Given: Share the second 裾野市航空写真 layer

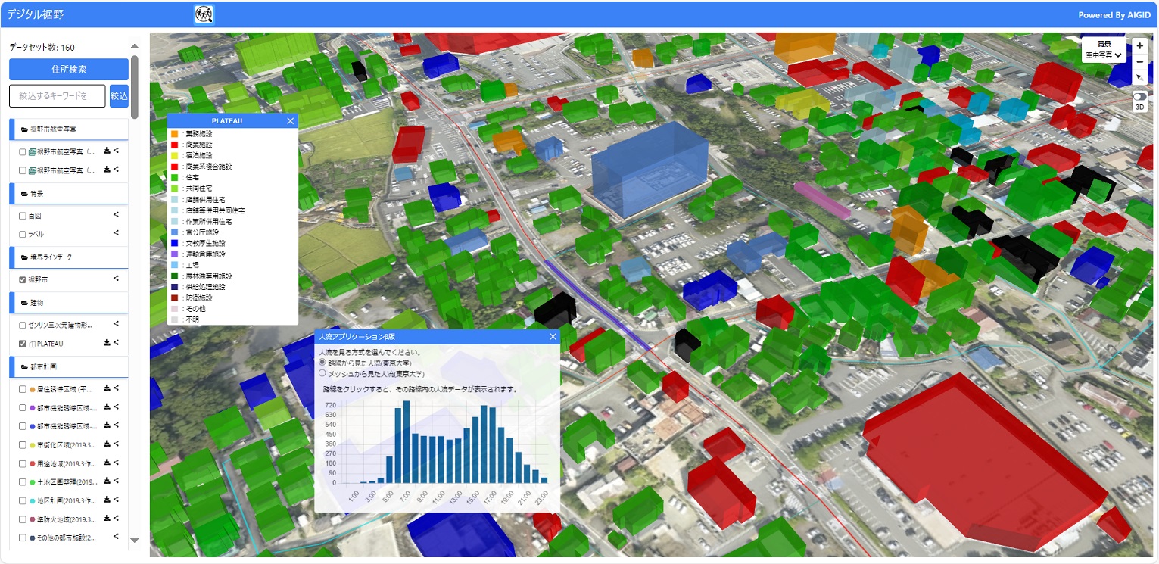Looking at the screenshot, I should (117, 170).
